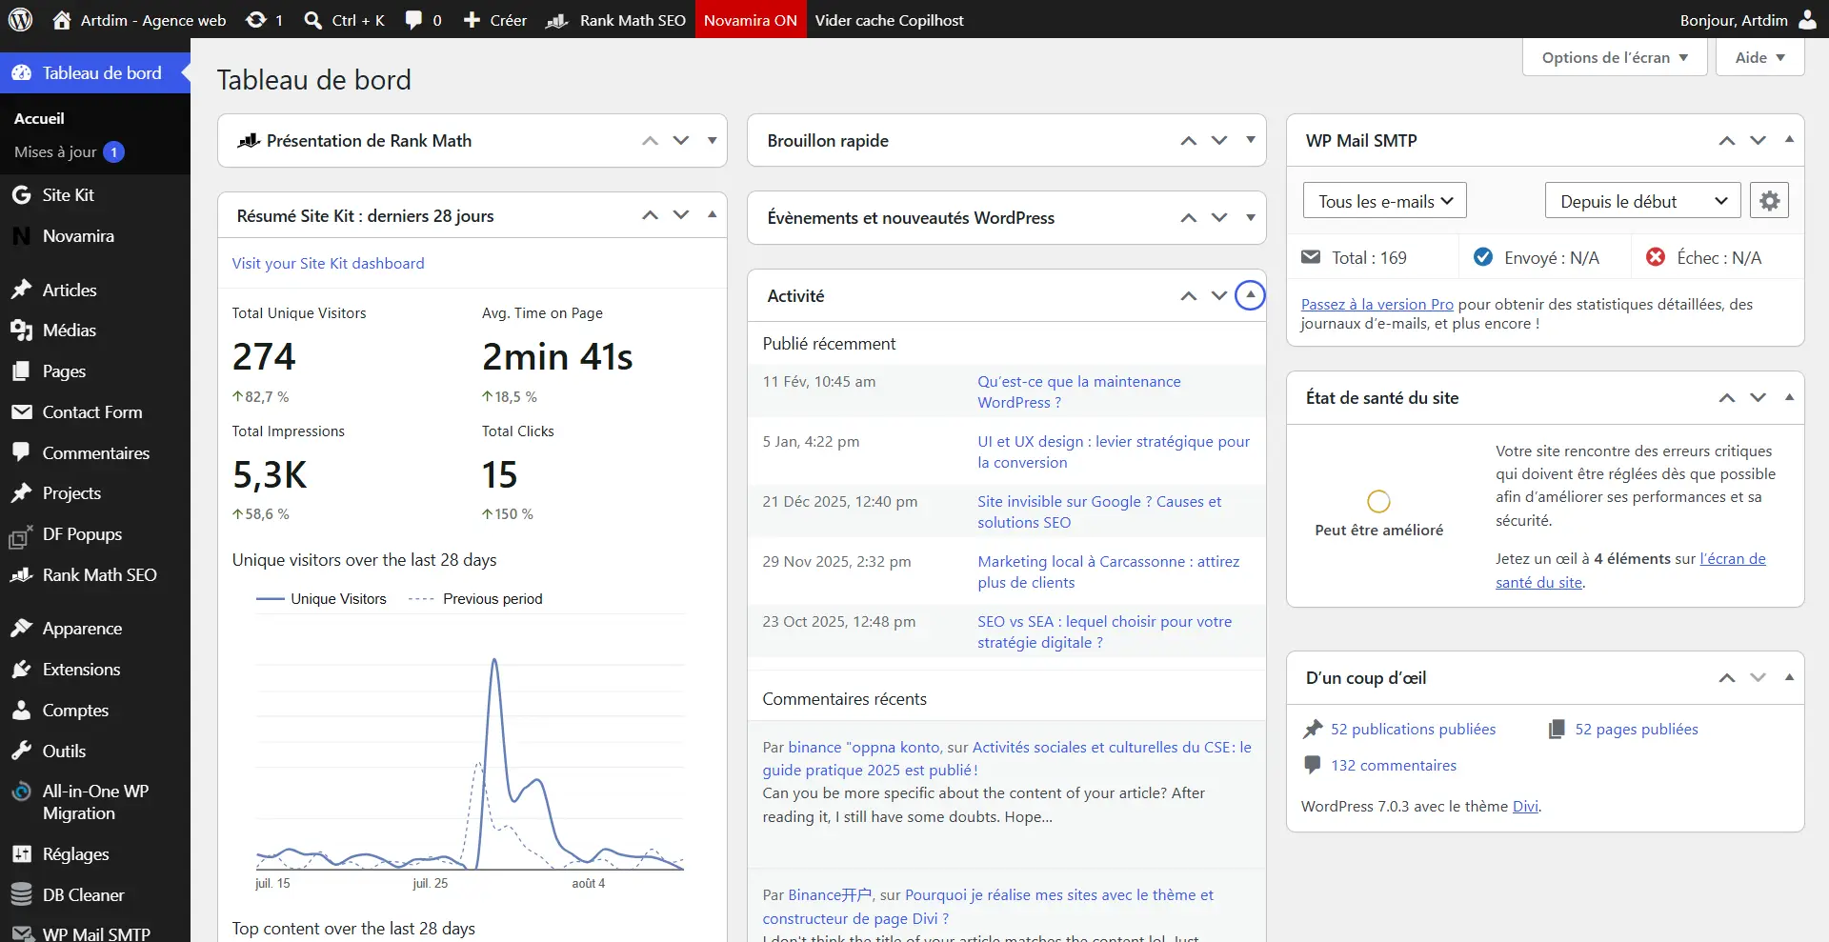The width and height of the screenshot is (1829, 942).
Task: Collapse the WP Mail SMTP panel
Action: pyautogui.click(x=1789, y=140)
